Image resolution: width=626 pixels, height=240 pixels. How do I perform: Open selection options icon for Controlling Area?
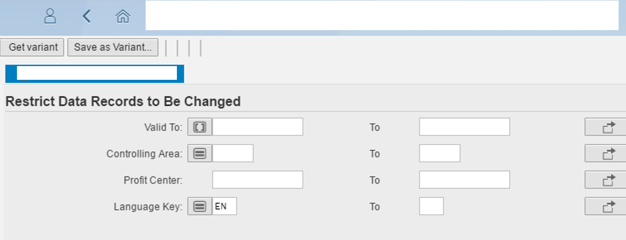(x=200, y=153)
